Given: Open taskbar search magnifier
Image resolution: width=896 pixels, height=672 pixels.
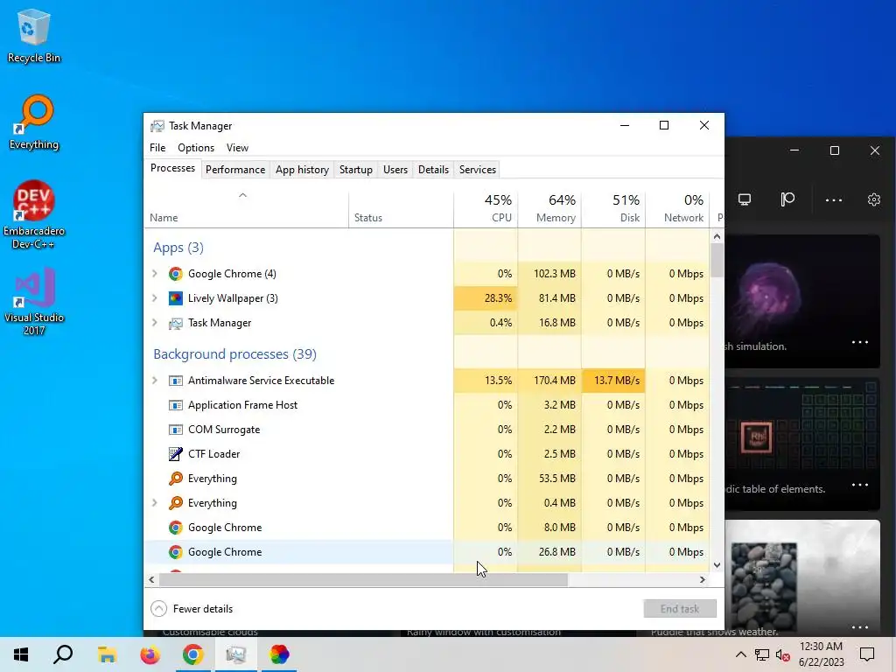Looking at the screenshot, I should coord(63,654).
